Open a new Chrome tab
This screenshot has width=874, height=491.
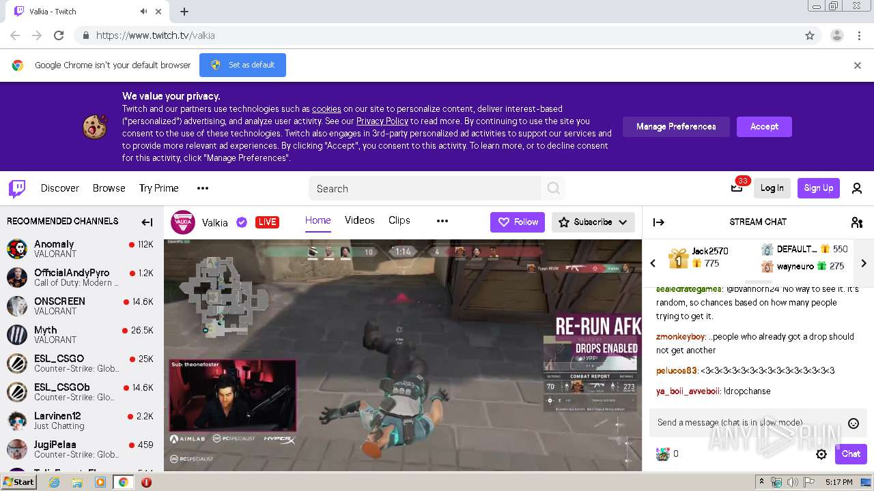[184, 12]
